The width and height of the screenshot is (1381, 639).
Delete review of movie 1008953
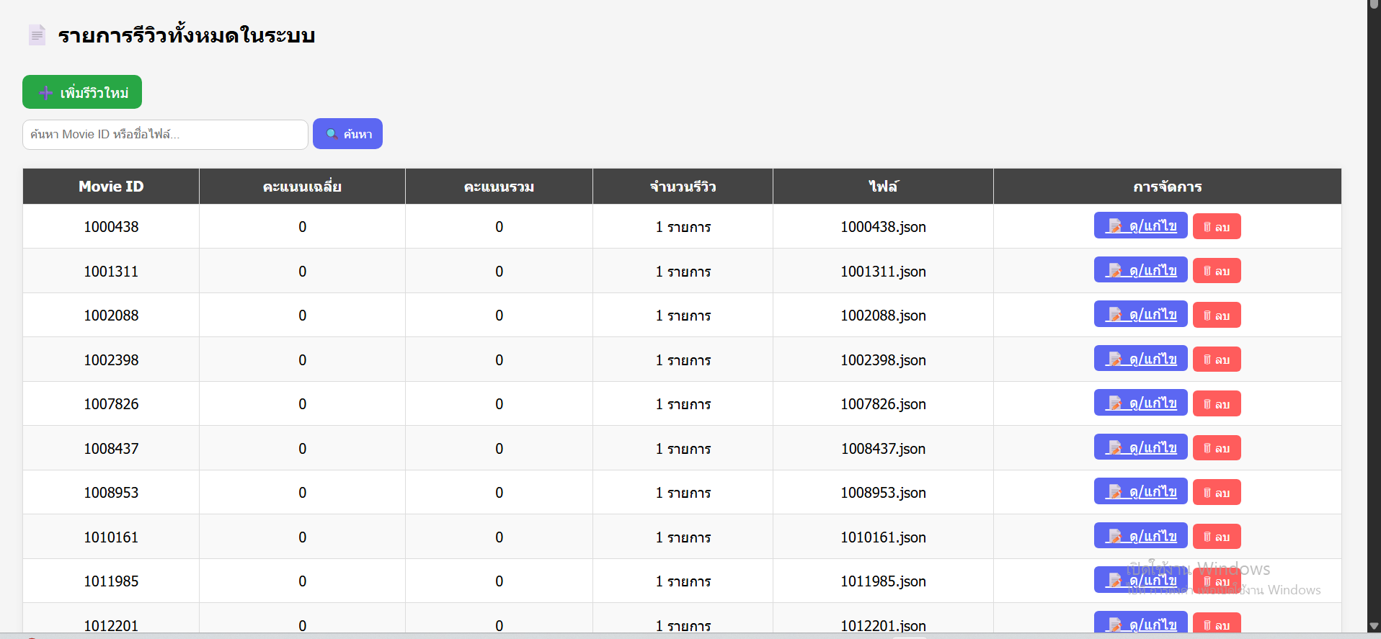coord(1217,493)
